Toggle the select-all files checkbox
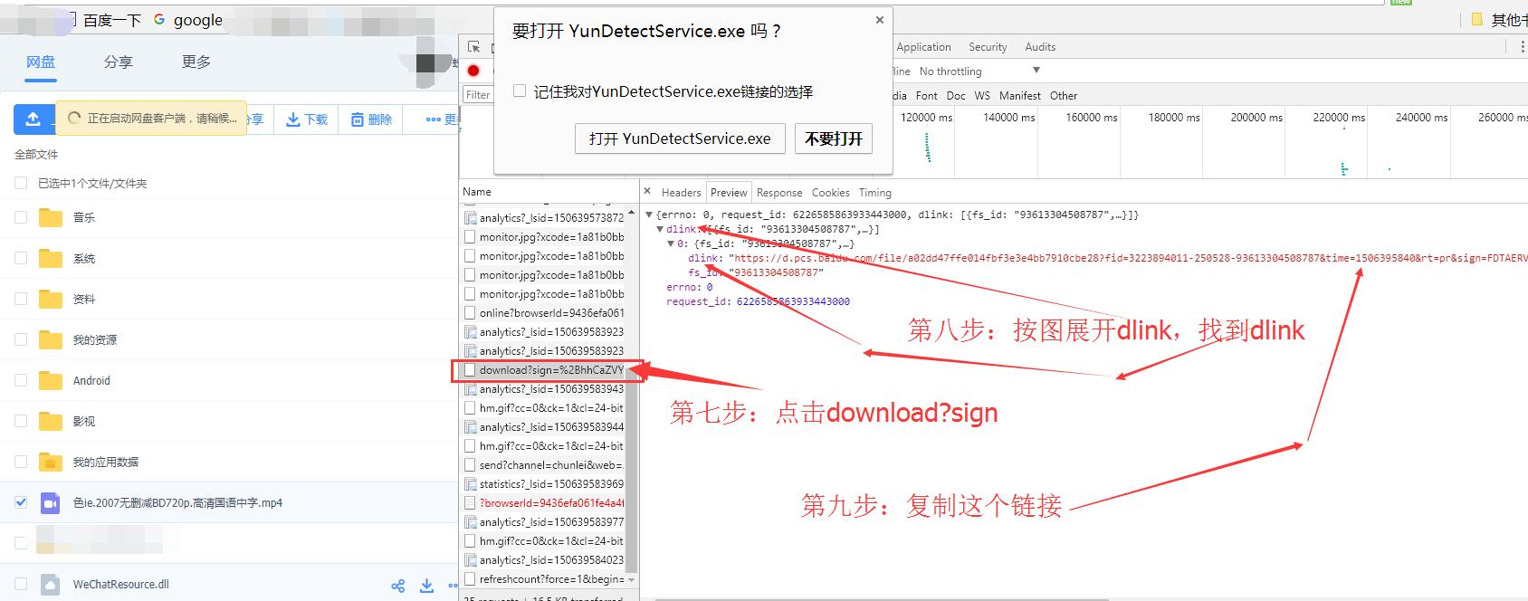The width and height of the screenshot is (1528, 601). 21,183
